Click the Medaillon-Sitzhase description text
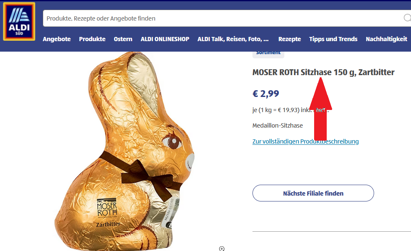 pyautogui.click(x=278, y=125)
